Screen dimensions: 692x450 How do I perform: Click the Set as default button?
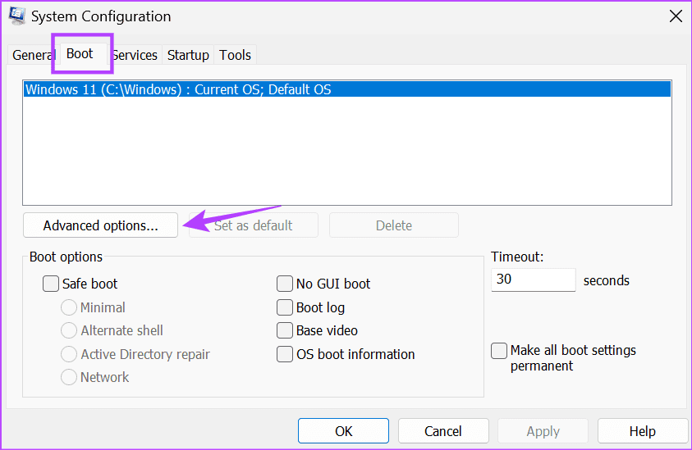[x=254, y=225]
